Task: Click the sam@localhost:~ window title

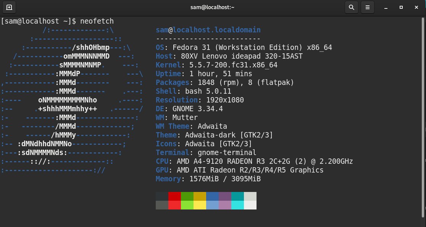Action: point(213,7)
